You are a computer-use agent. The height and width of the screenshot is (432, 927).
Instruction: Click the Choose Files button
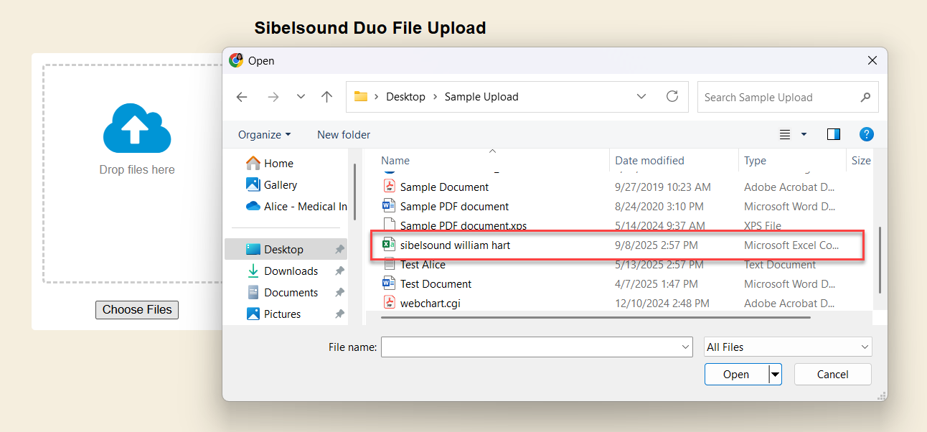tap(137, 310)
